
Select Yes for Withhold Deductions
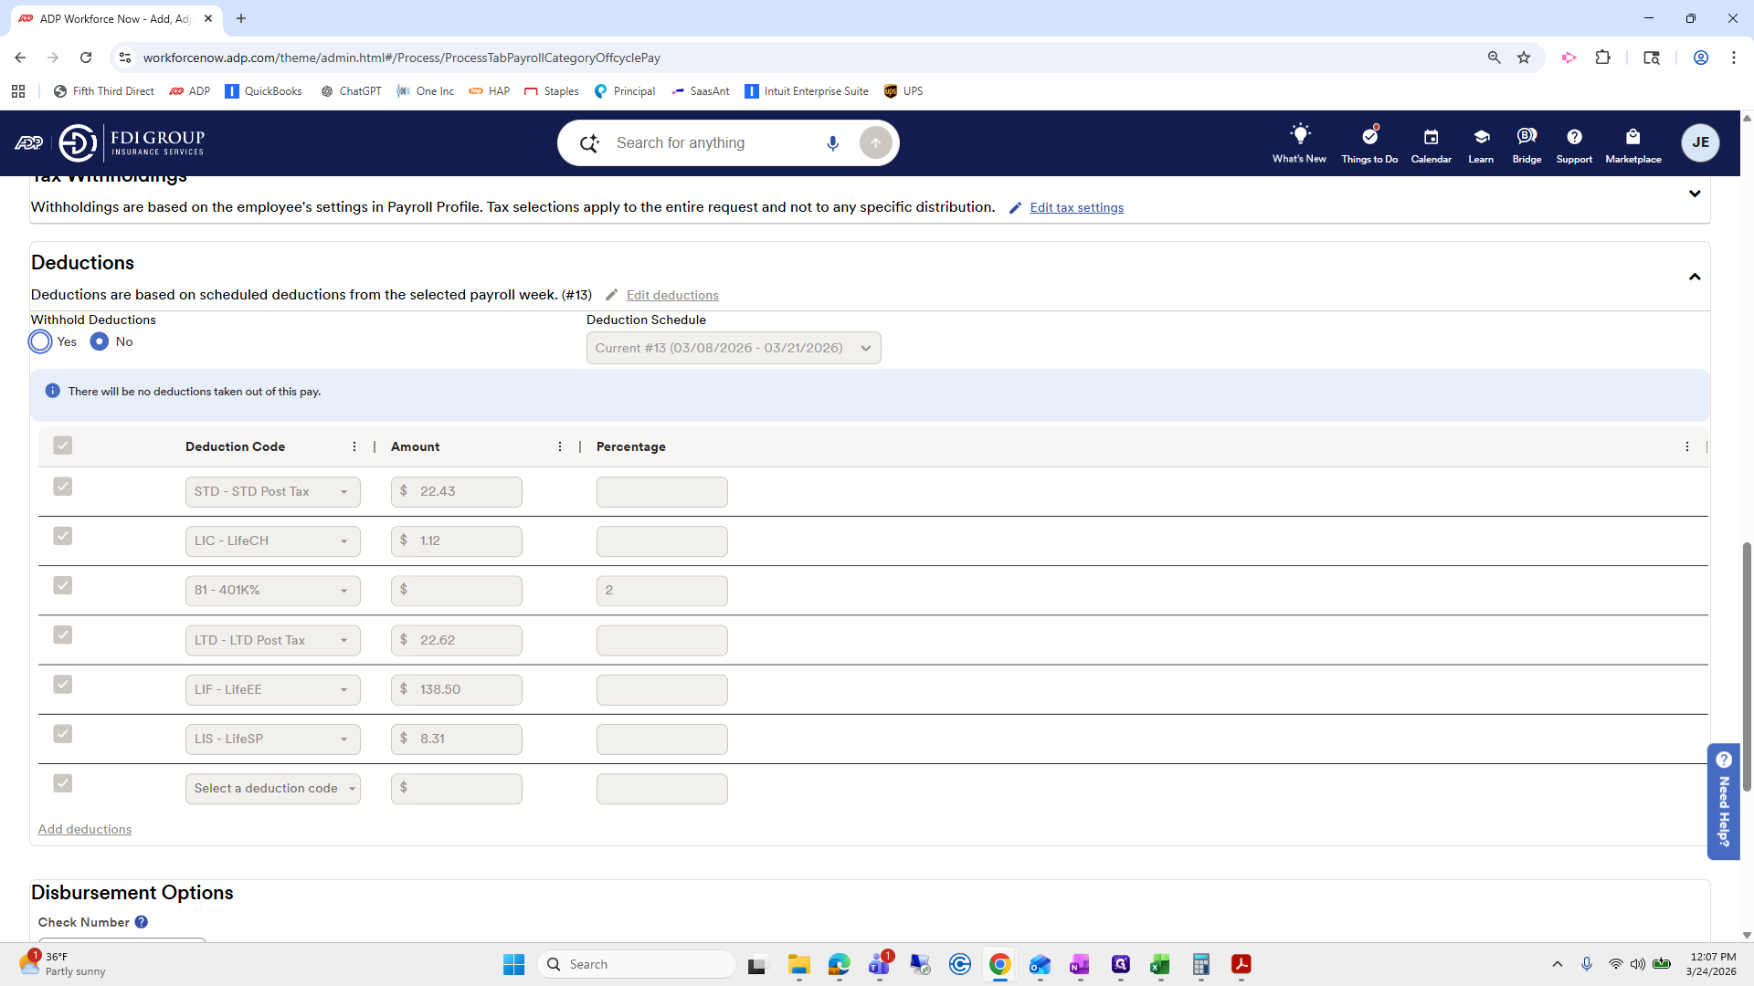[x=40, y=341]
